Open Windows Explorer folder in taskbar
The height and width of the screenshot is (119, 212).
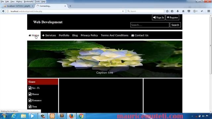click(x=24, y=116)
